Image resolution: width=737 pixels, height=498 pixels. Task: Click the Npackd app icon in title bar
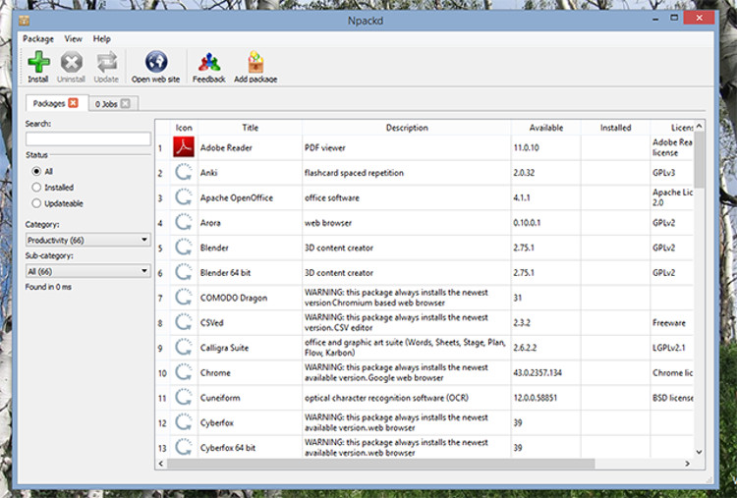pyautogui.click(x=24, y=21)
